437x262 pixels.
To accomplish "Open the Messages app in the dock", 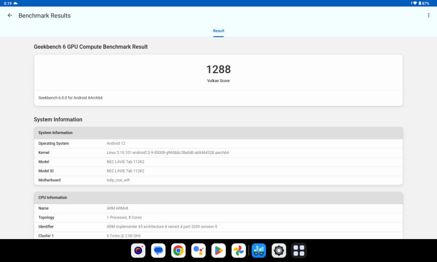I will pos(158,251).
